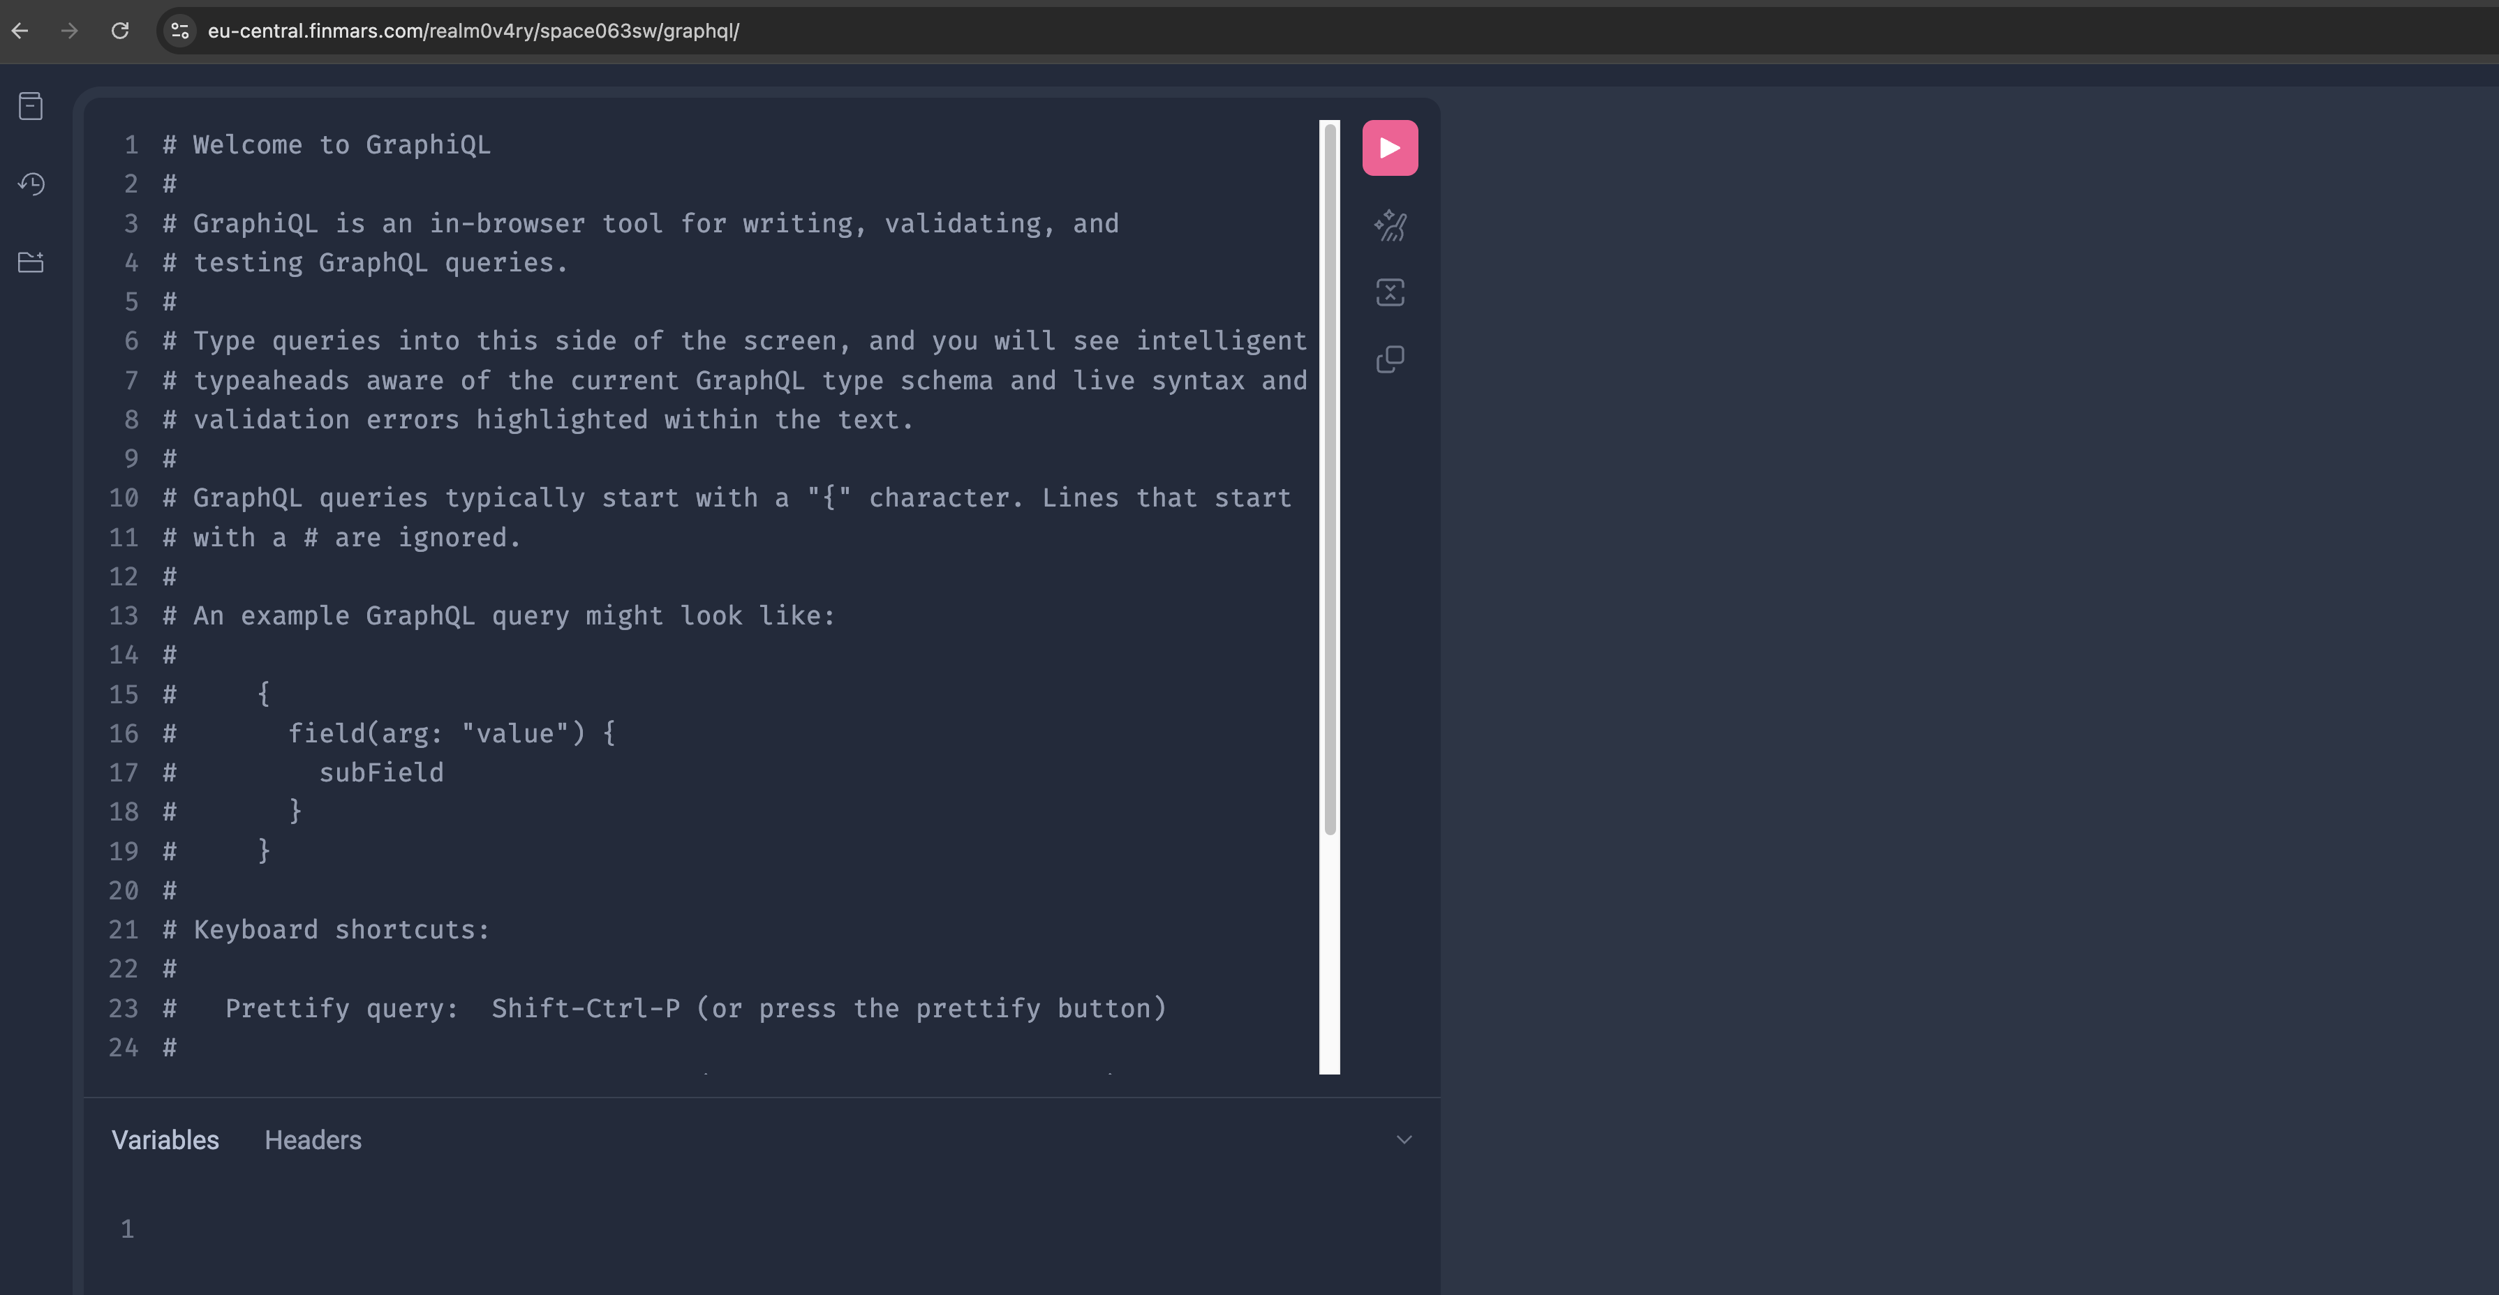Viewport: 2499px width, 1295px height.
Task: Copy the query with copy icon
Action: [1389, 359]
